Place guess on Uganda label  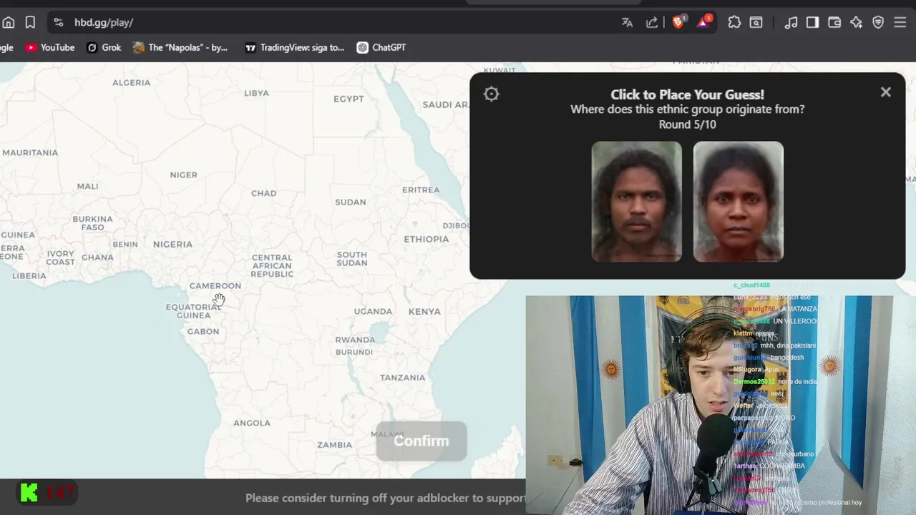[x=373, y=311]
